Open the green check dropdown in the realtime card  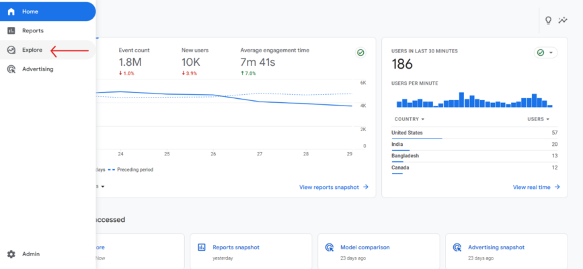(x=545, y=52)
